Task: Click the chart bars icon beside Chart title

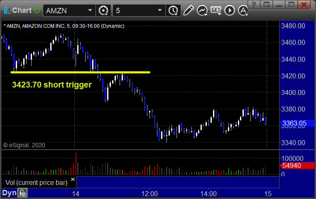Action: (x=7, y=10)
